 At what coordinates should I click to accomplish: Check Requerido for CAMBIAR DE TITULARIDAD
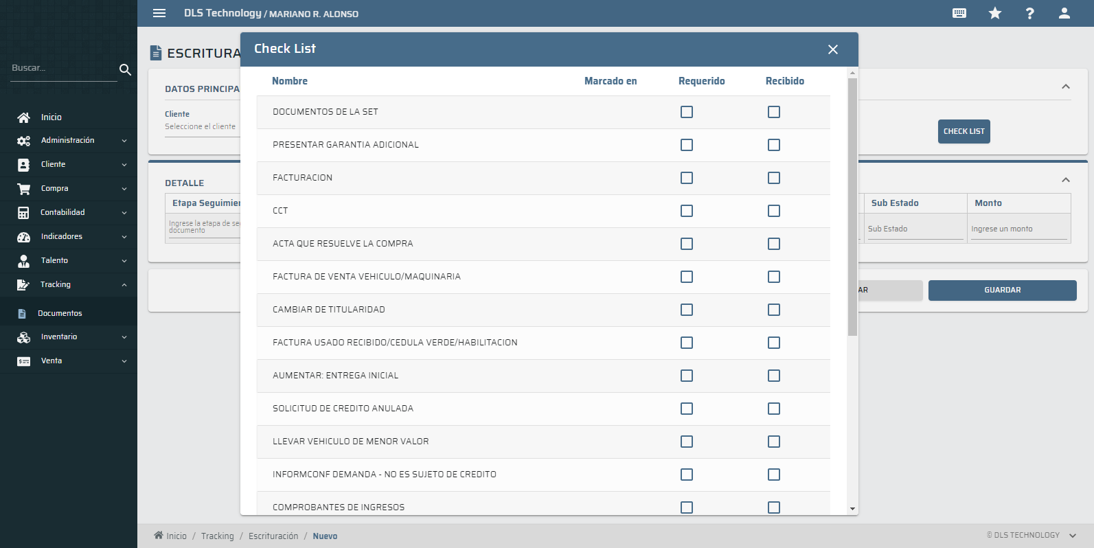[687, 310]
